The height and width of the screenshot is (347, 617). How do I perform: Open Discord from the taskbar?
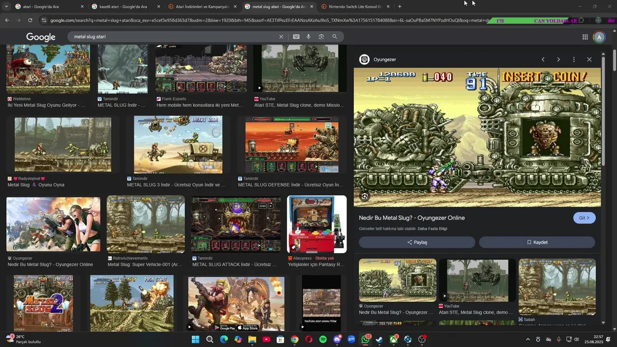point(337,339)
